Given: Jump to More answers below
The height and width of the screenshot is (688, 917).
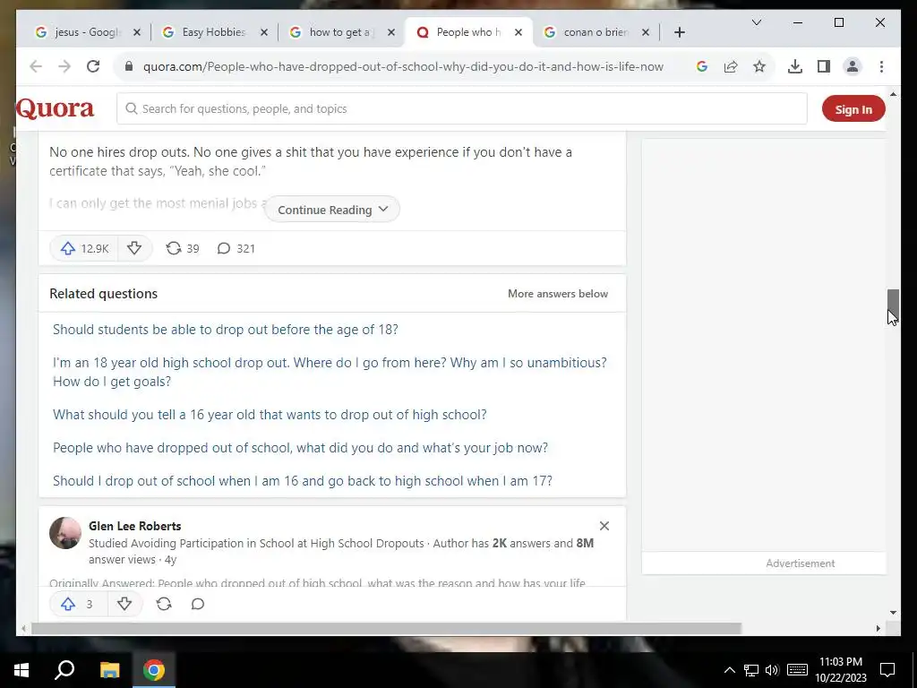Looking at the screenshot, I should (x=558, y=294).
